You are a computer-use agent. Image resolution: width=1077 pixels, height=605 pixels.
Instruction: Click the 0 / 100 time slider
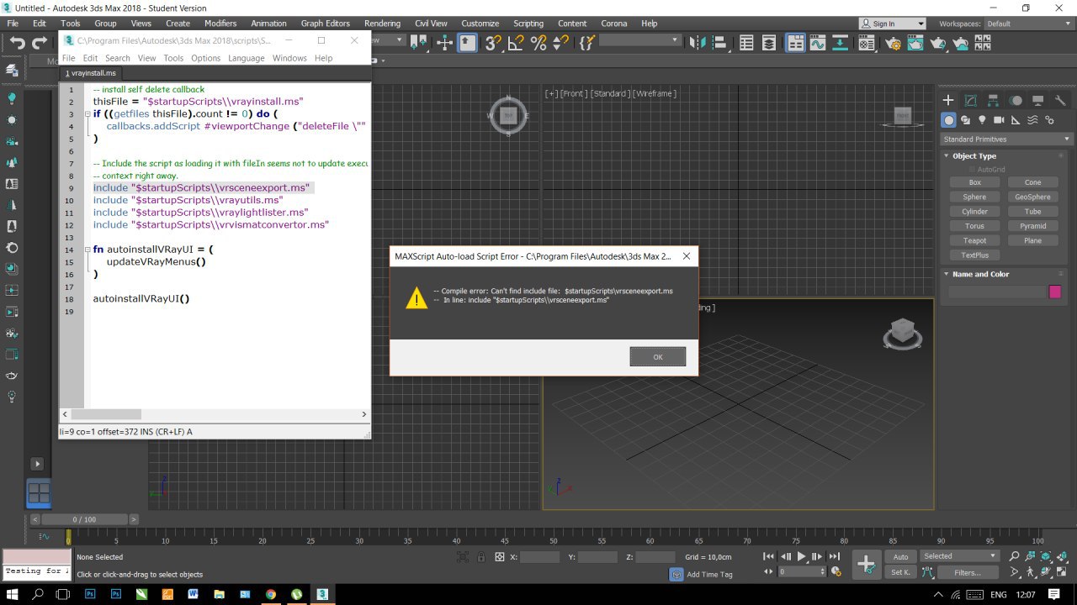click(84, 519)
